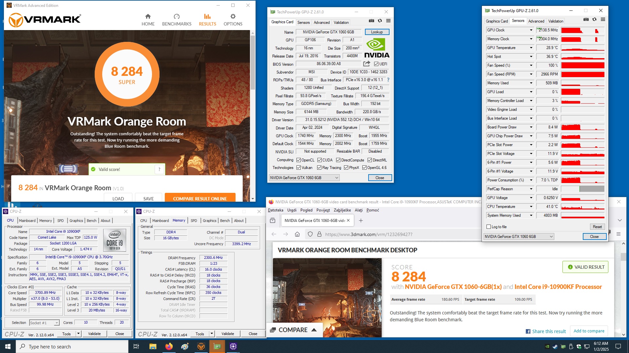This screenshot has height=353, width=629.
Task: Click the Fan Speed (%) sensor graph bar
Action: pos(582,65)
